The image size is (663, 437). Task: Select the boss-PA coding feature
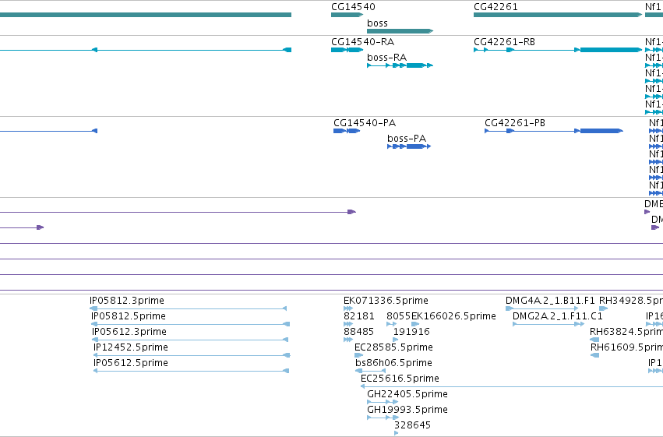409,146
